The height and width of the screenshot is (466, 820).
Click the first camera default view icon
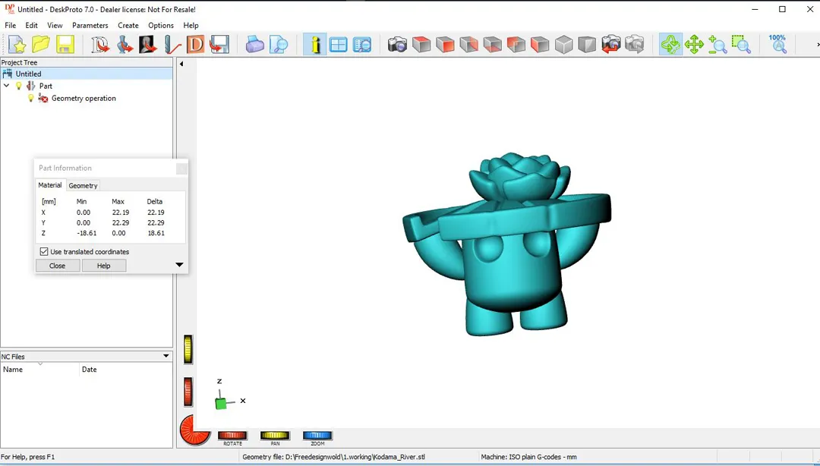397,45
